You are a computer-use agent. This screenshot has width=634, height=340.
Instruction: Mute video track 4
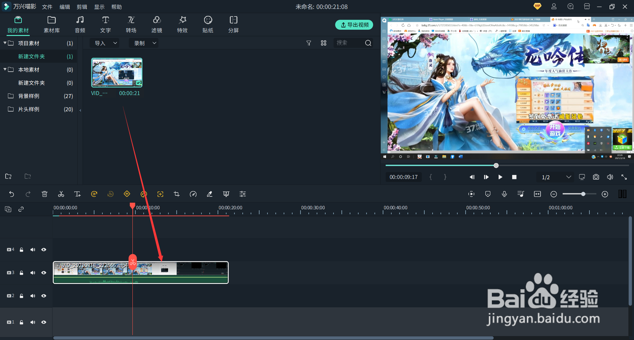(33, 250)
